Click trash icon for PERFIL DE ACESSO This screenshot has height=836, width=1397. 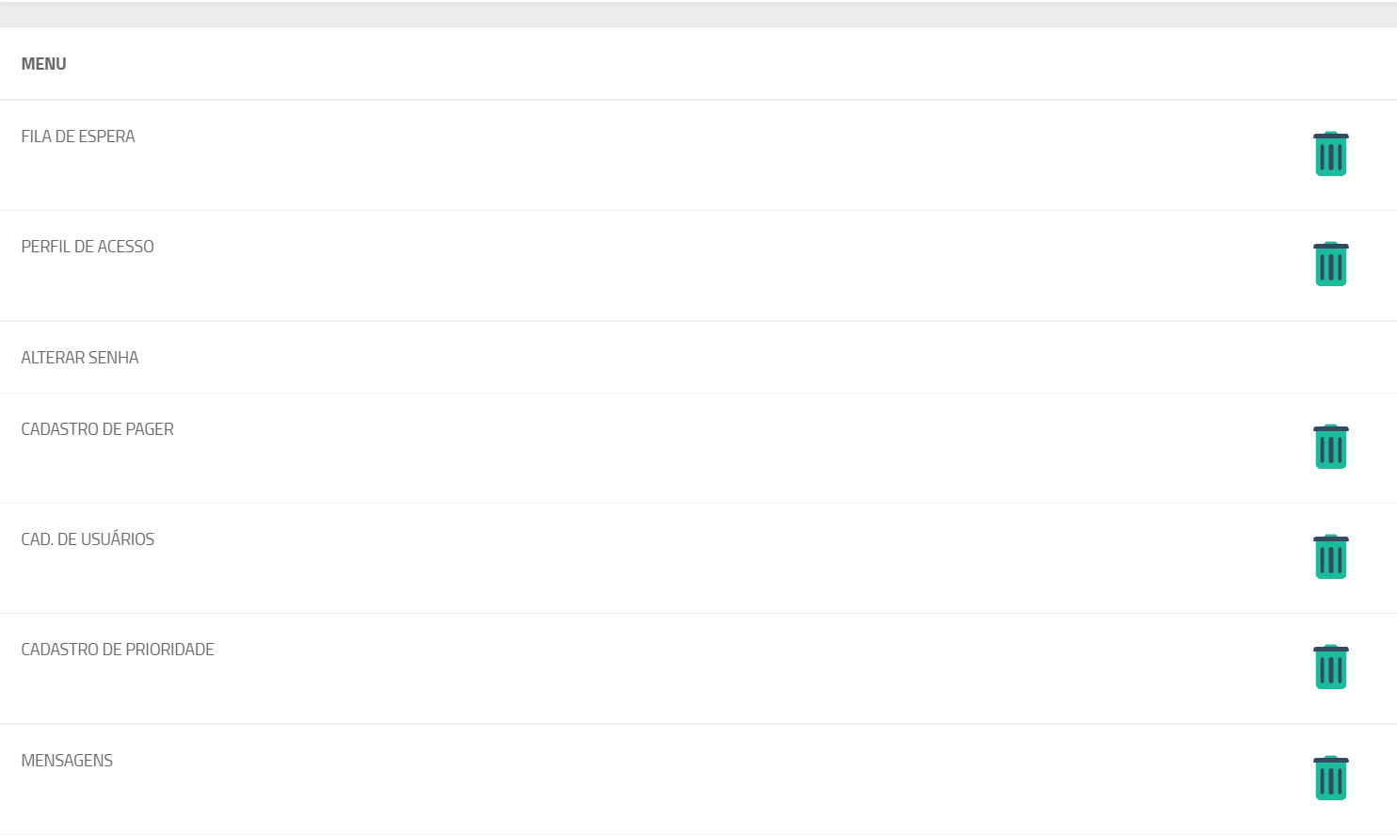(x=1330, y=264)
